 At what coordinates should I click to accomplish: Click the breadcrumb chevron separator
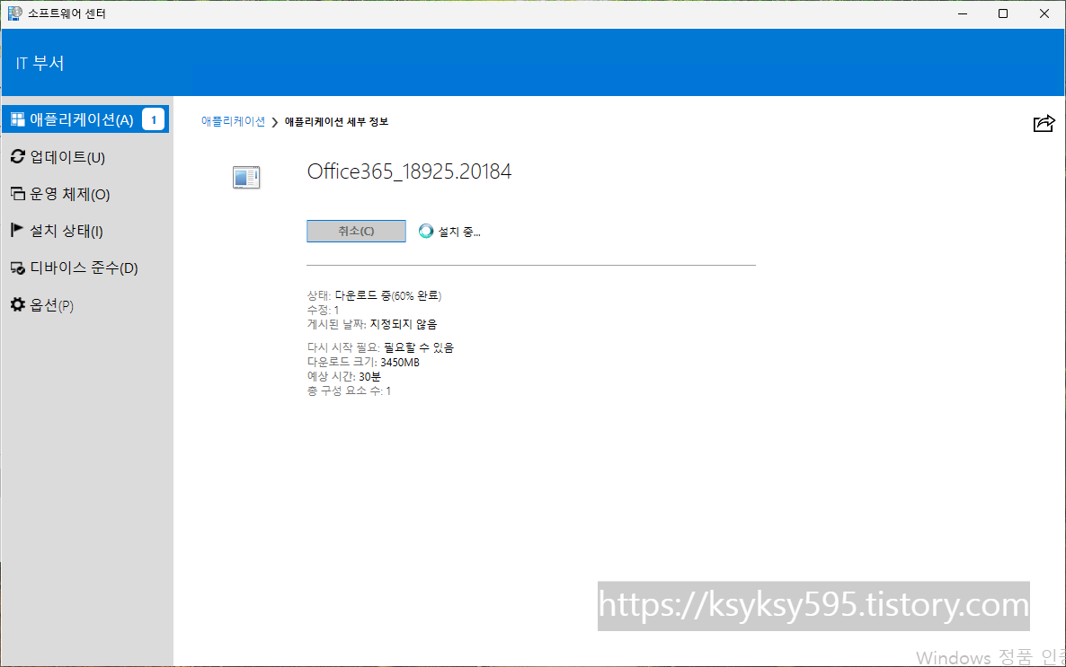pyautogui.click(x=275, y=122)
